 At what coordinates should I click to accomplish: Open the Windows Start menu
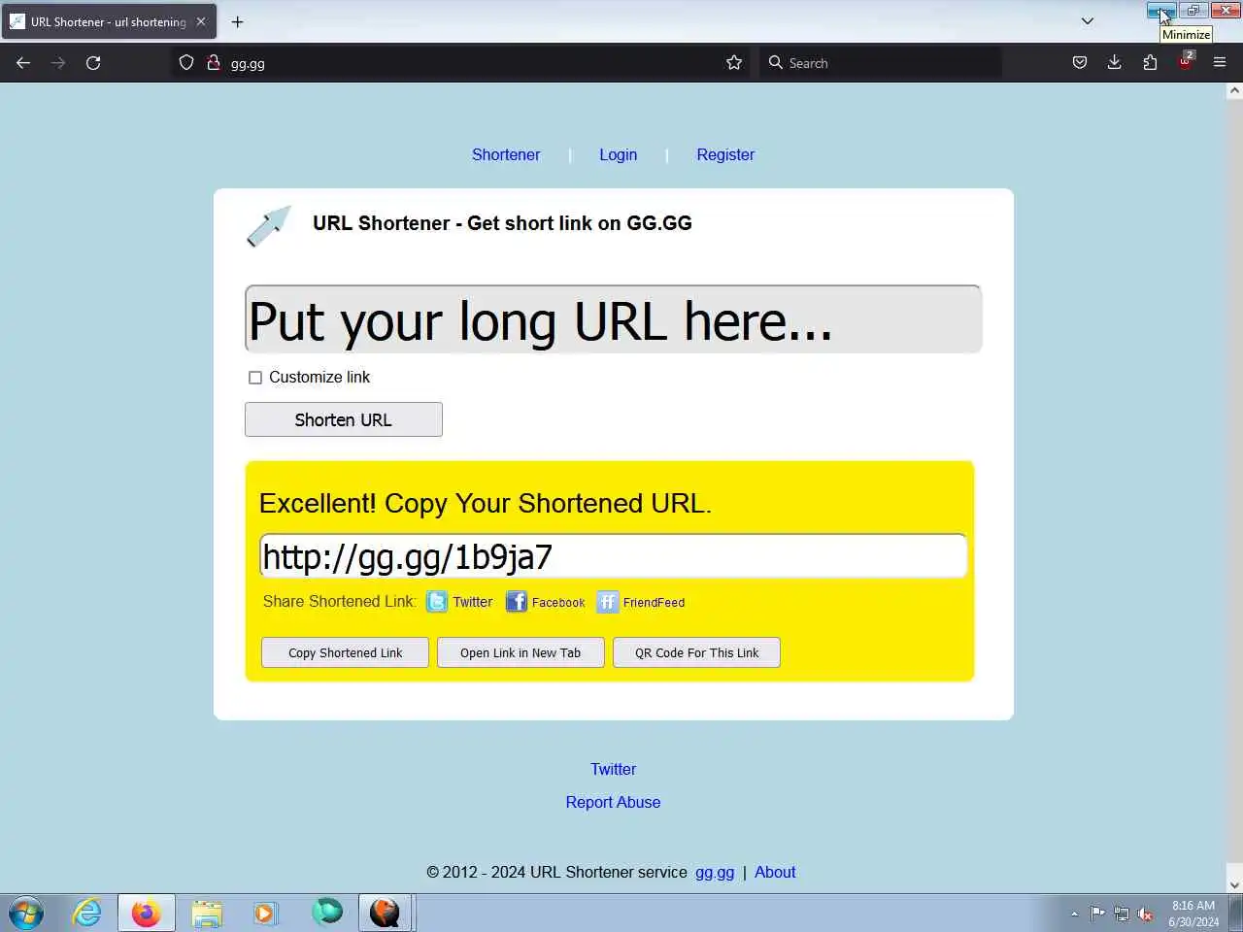tap(26, 914)
